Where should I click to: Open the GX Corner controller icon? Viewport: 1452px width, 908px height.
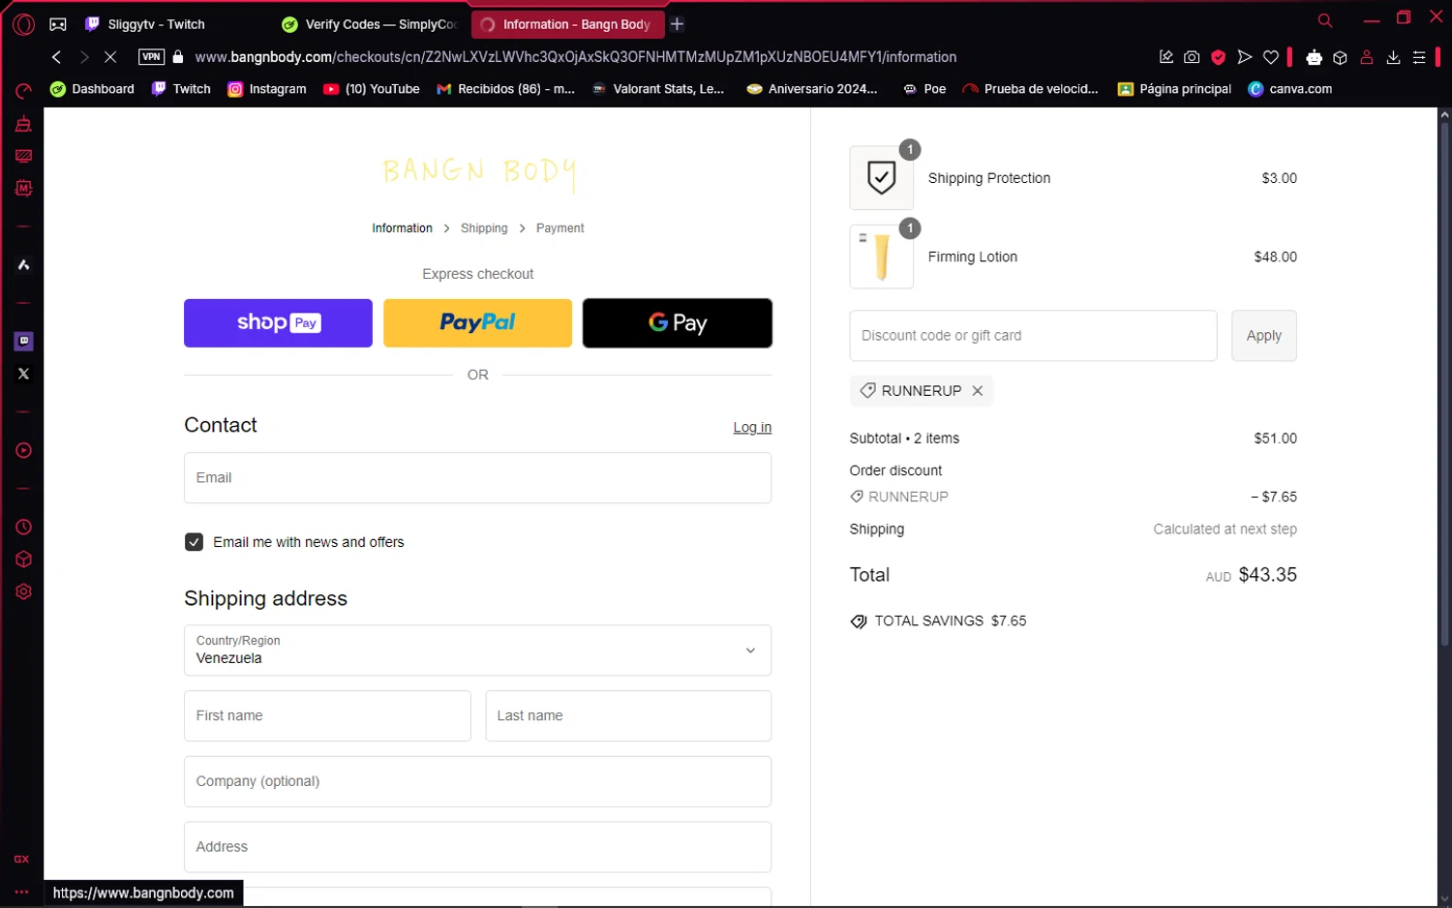(x=58, y=24)
